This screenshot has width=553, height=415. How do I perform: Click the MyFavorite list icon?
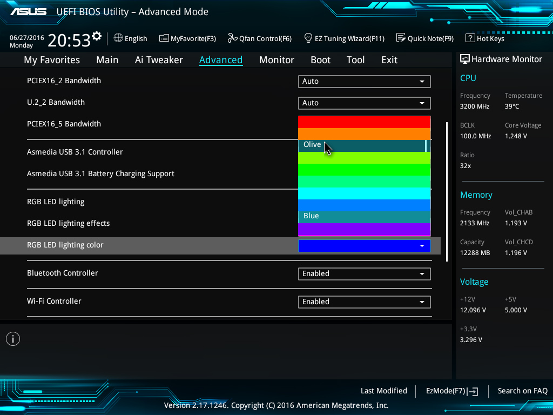tap(164, 38)
